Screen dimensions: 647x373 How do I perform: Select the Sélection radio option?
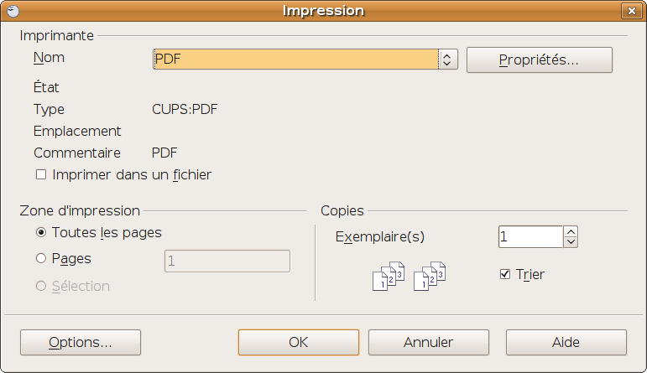(41, 286)
